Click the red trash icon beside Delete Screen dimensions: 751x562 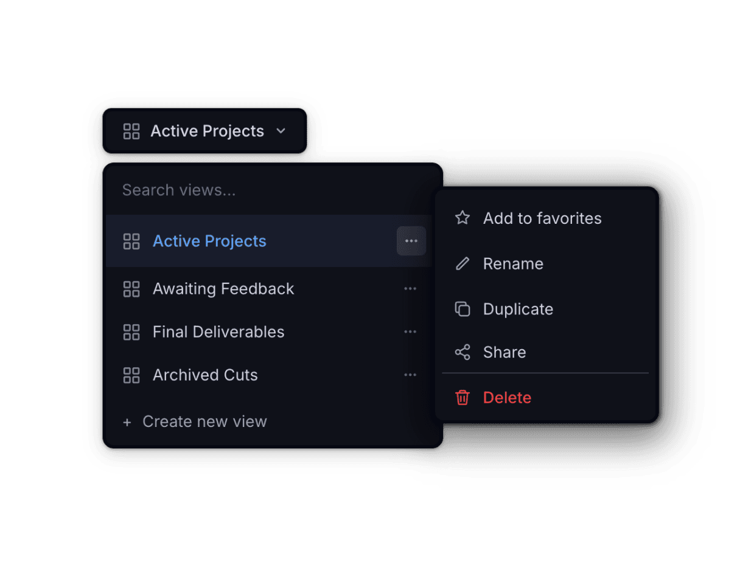(463, 397)
